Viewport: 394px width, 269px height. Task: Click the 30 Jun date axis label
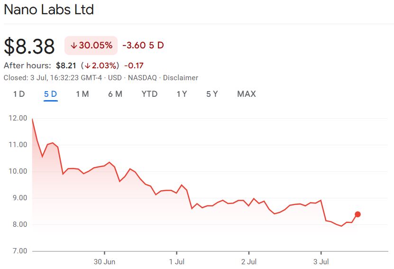(104, 261)
